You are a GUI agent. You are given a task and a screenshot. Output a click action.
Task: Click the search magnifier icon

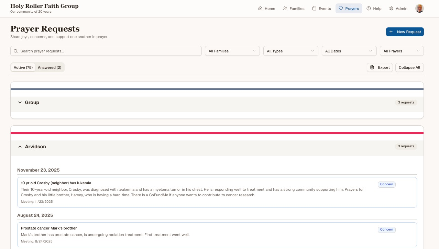tap(15, 51)
